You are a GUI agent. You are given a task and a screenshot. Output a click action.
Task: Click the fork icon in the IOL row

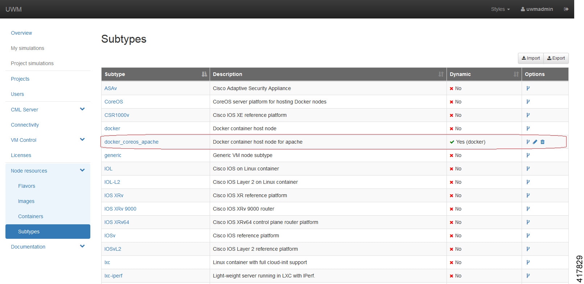(x=528, y=169)
